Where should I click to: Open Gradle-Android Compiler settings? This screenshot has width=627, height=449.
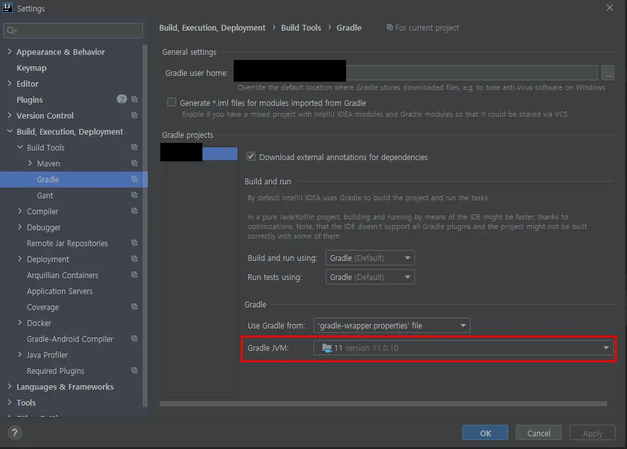pyautogui.click(x=70, y=339)
